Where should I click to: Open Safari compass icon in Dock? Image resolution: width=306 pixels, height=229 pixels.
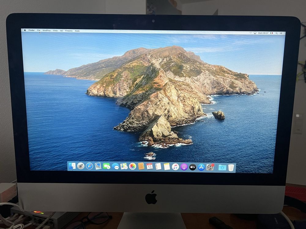(x=89, y=166)
